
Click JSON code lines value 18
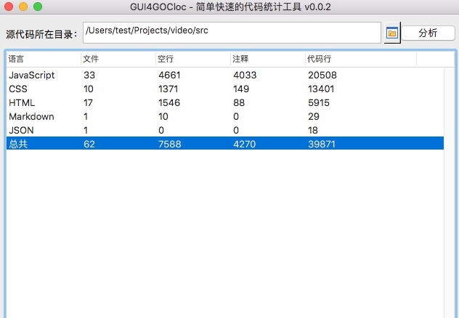(x=313, y=130)
